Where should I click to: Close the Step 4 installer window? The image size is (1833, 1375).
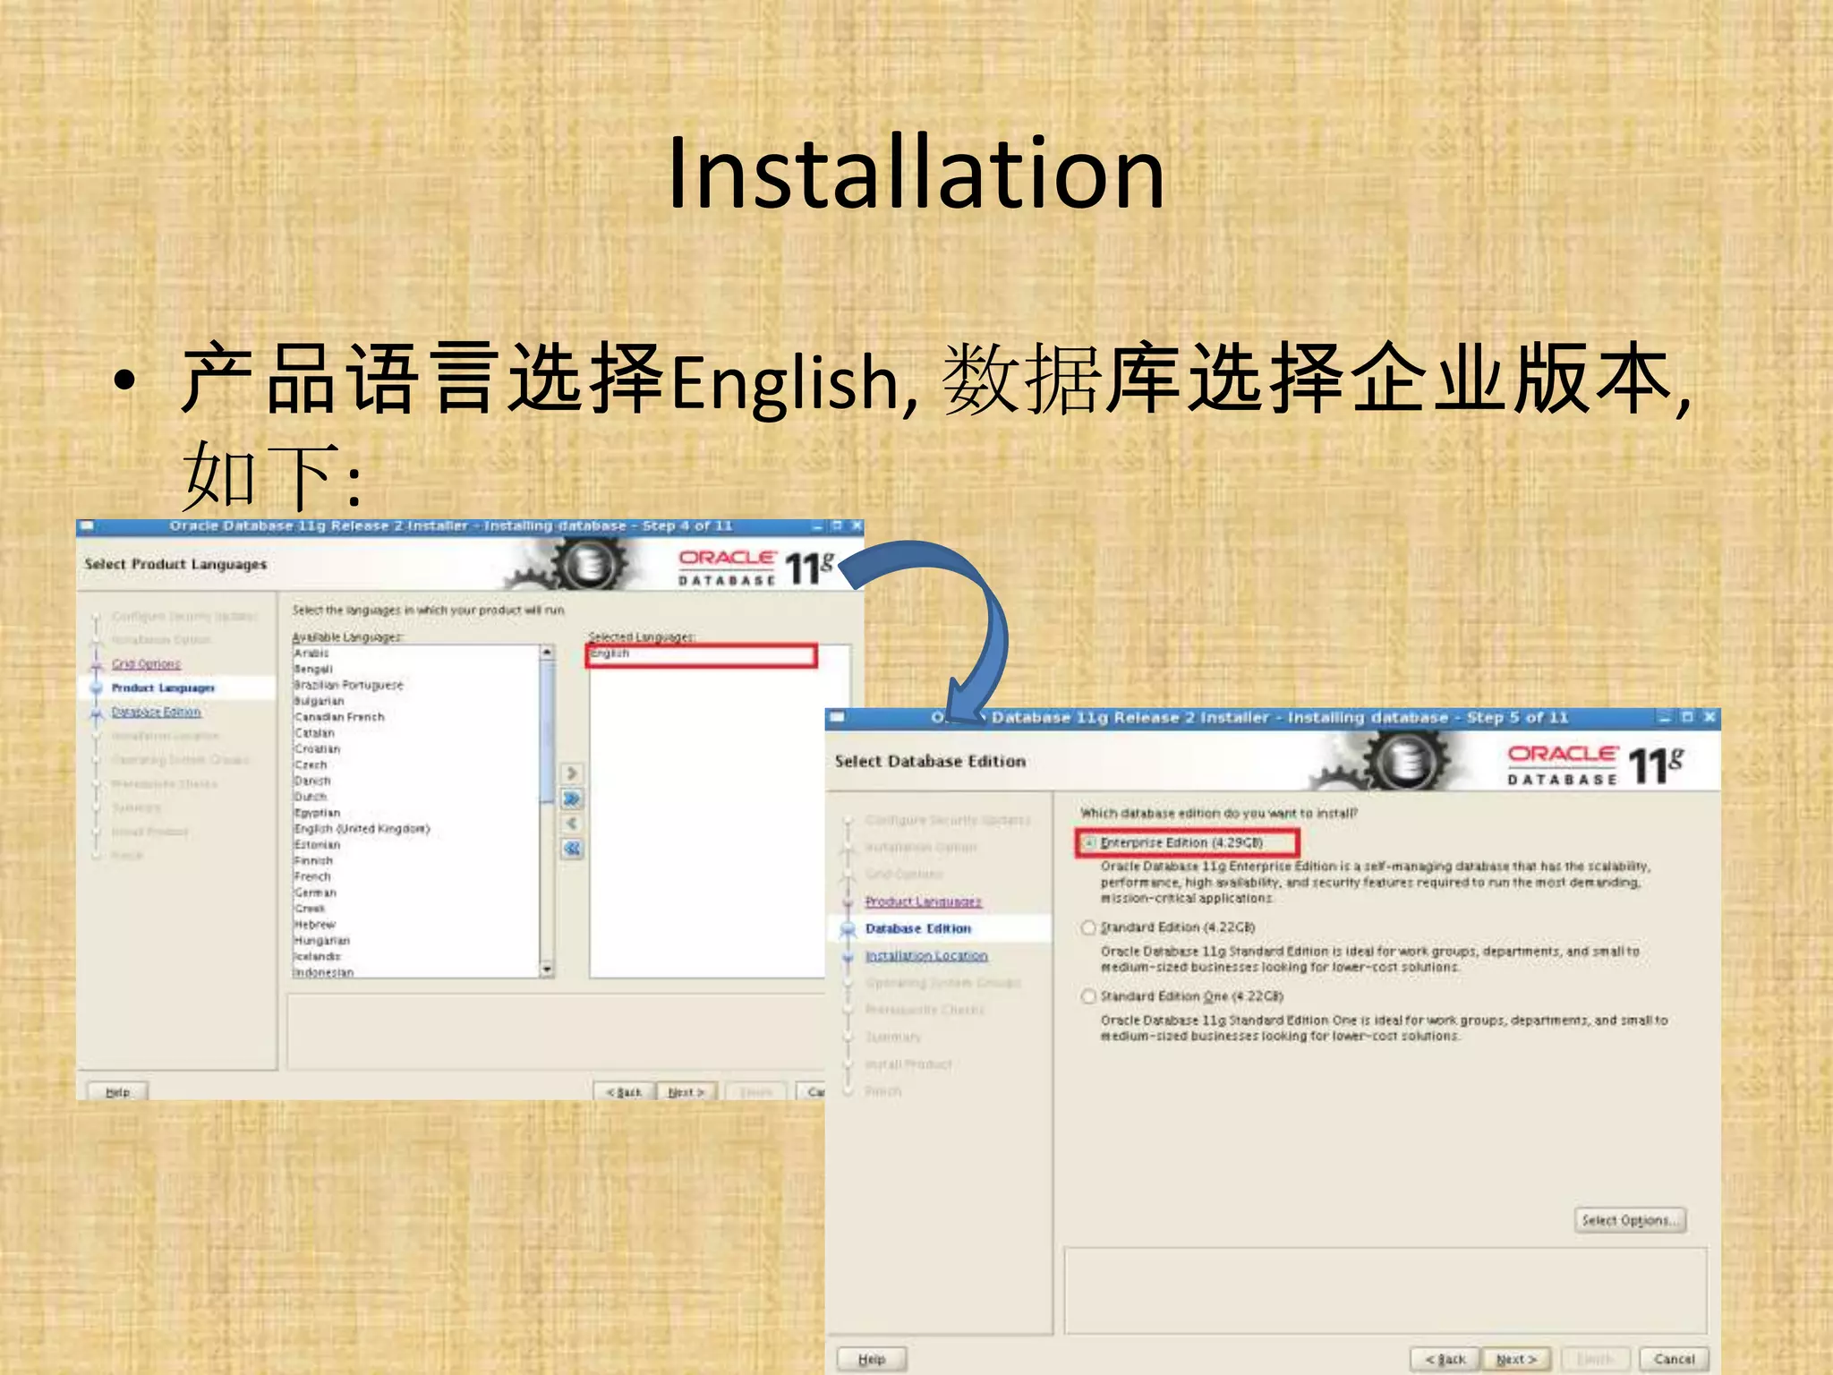857,526
